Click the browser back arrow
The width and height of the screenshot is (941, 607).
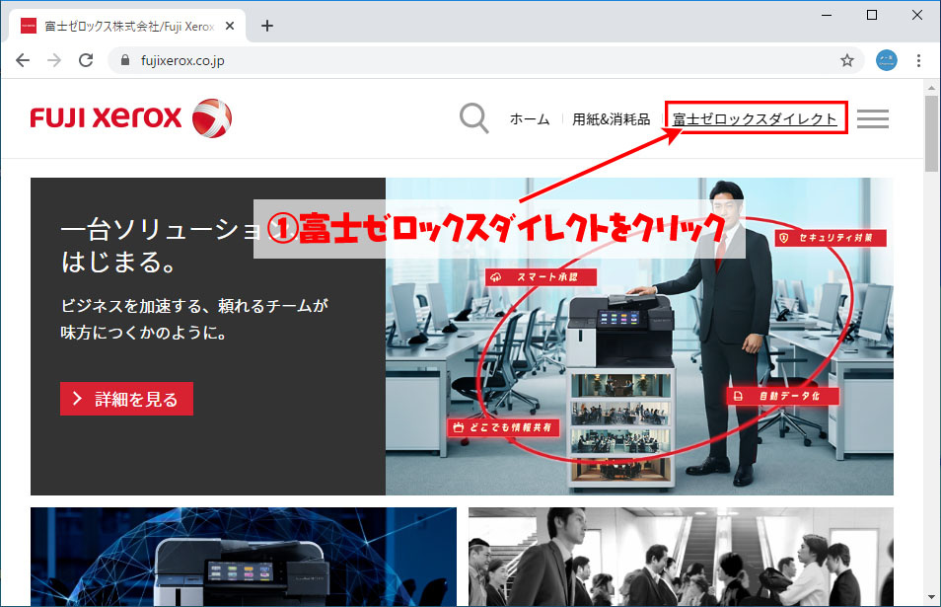coord(23,60)
